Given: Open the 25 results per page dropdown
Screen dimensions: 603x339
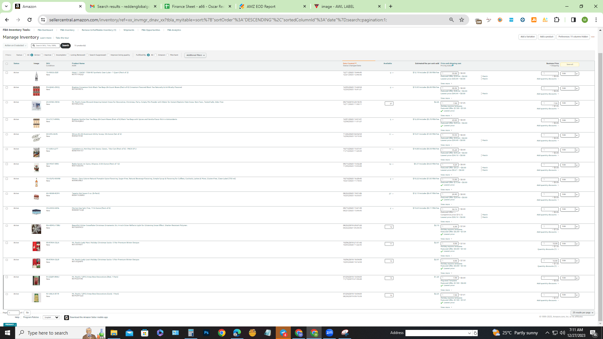Looking at the screenshot, I should point(583,313).
